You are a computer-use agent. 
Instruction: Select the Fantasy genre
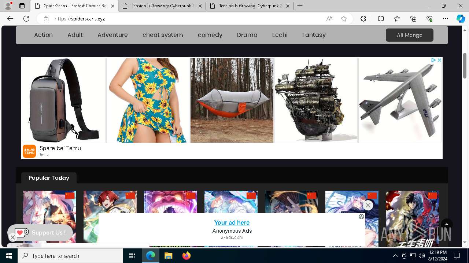tap(314, 35)
